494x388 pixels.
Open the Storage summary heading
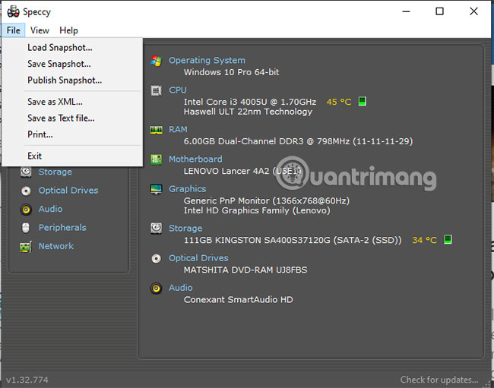pyautogui.click(x=185, y=228)
